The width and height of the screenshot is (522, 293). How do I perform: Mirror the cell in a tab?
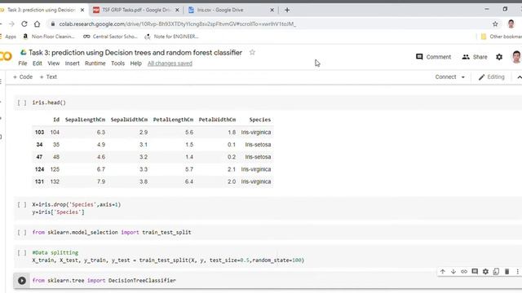tap(496, 271)
